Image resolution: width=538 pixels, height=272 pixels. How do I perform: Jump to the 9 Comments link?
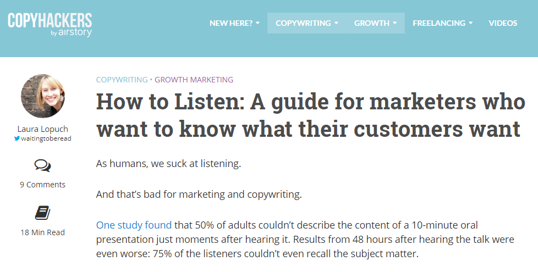[42, 185]
